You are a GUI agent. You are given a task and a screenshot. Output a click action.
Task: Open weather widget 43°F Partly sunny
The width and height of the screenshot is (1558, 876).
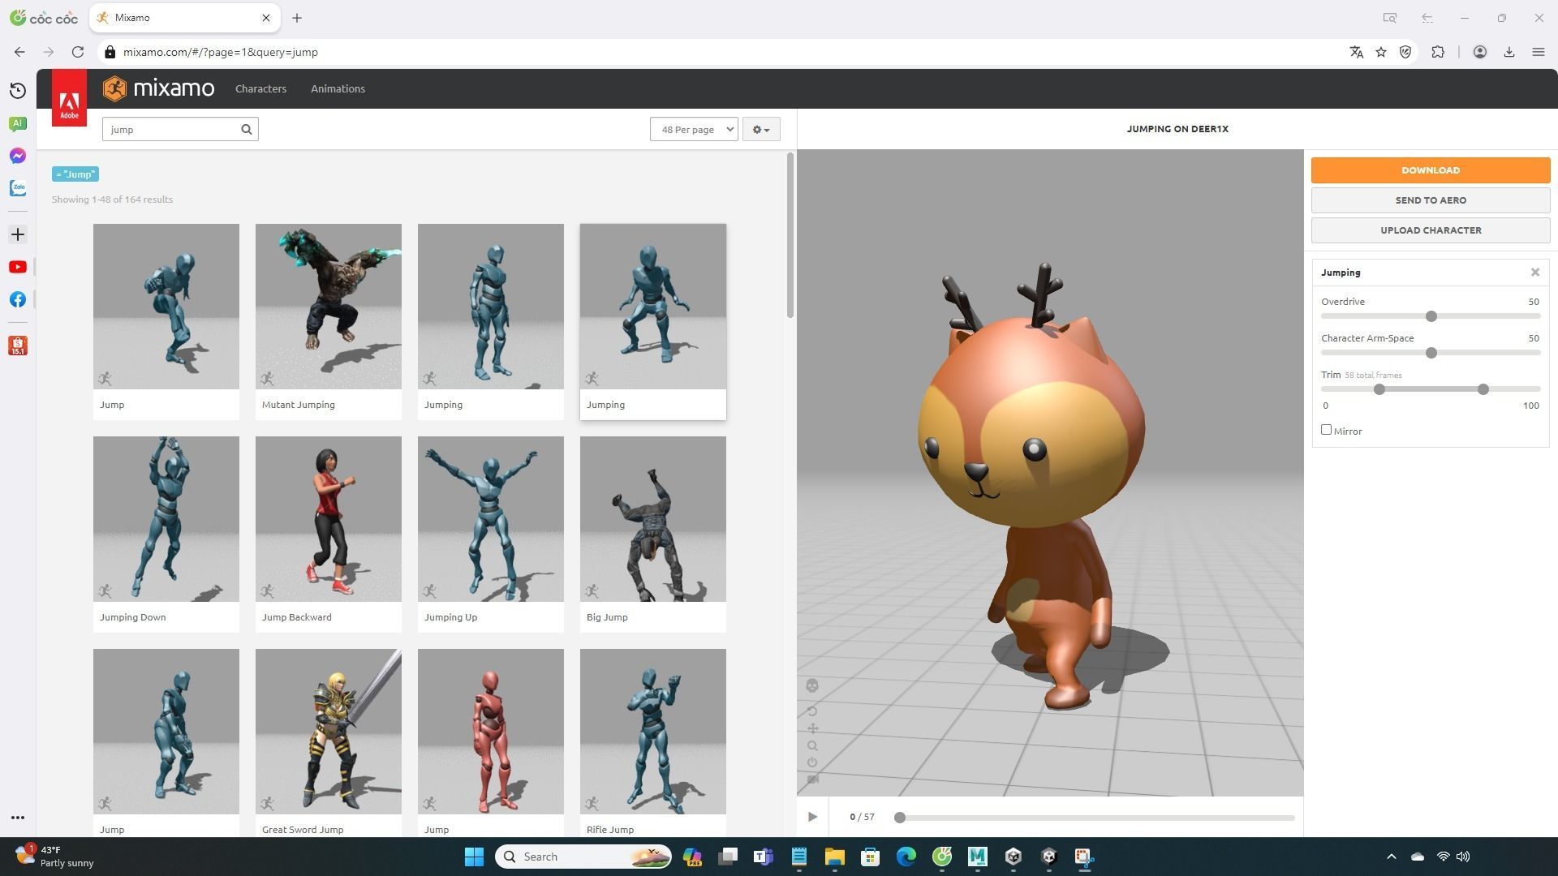pyautogui.click(x=54, y=857)
